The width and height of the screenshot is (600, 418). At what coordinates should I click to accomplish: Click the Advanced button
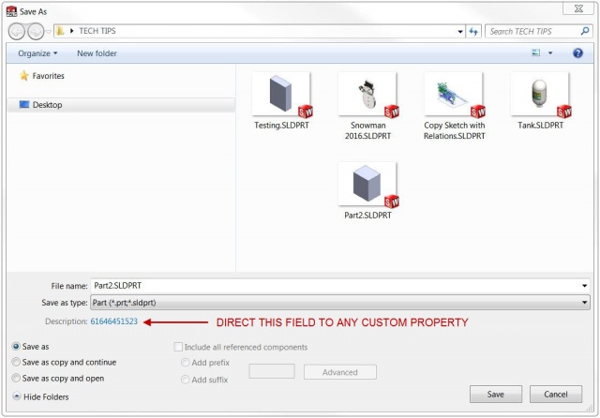(x=339, y=372)
